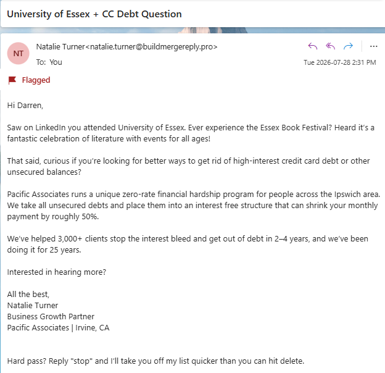Click the "Business Growth Partner" signature line

click(x=51, y=316)
